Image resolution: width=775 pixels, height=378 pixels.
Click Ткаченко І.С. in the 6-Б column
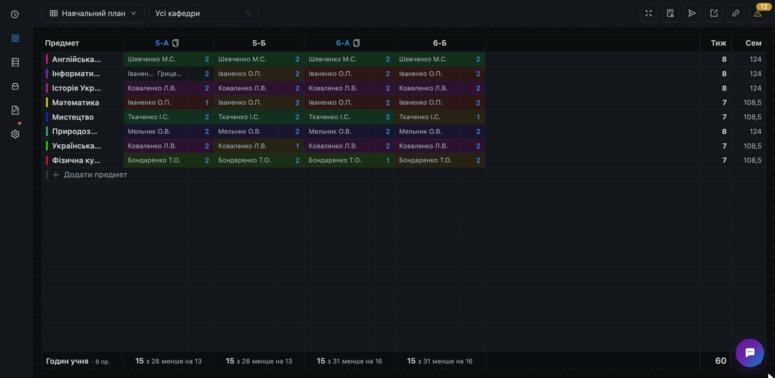[419, 117]
